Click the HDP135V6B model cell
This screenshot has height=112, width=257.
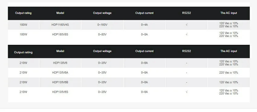[60, 82]
